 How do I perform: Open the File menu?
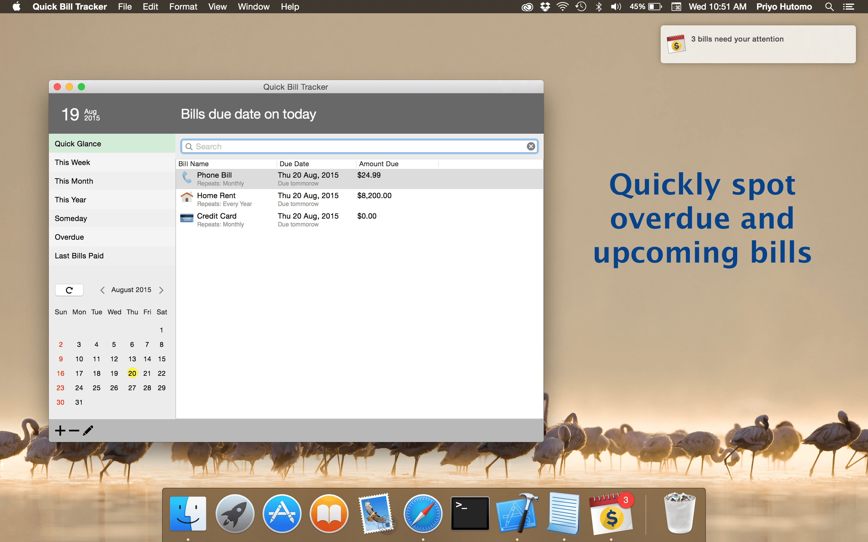(x=125, y=6)
